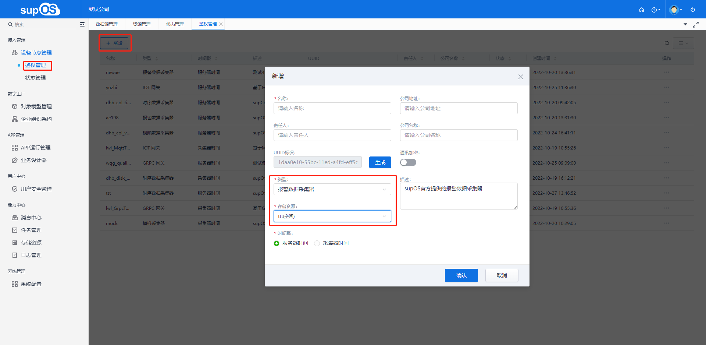Image resolution: width=706 pixels, height=345 pixels.
Task: Open the help question-mark icon menu
Action: [655, 10]
